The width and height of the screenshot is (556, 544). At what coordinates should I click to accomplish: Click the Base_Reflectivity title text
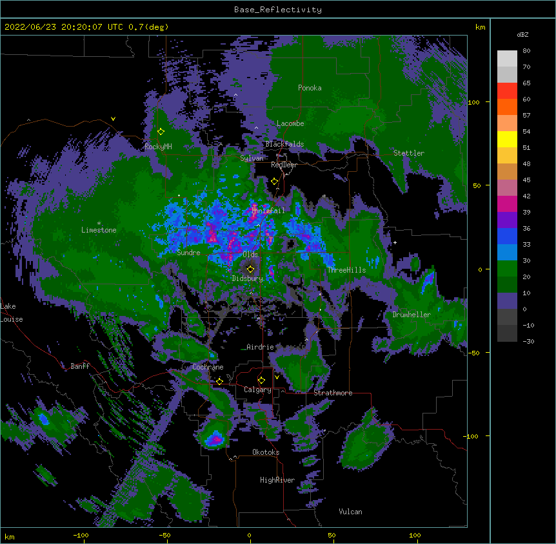point(278,10)
